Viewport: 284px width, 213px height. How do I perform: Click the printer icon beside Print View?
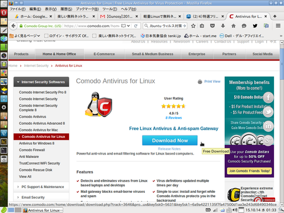(x=200, y=82)
